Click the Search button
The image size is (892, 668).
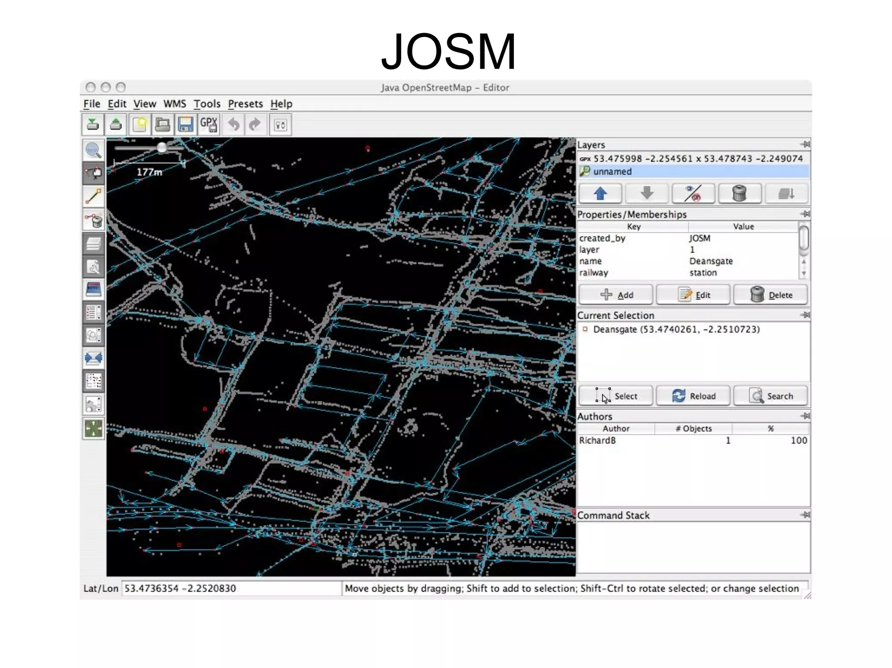[x=770, y=396]
